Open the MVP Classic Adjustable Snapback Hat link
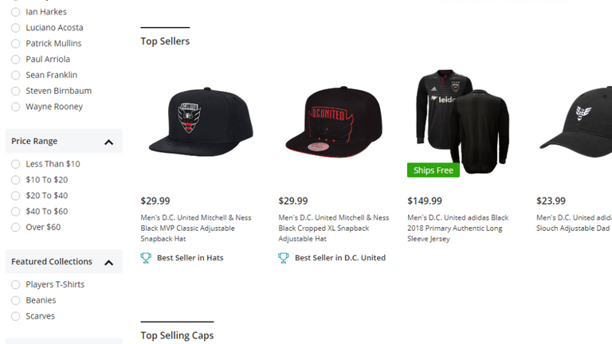Image resolution: width=612 pixels, height=344 pixels. coord(198,228)
